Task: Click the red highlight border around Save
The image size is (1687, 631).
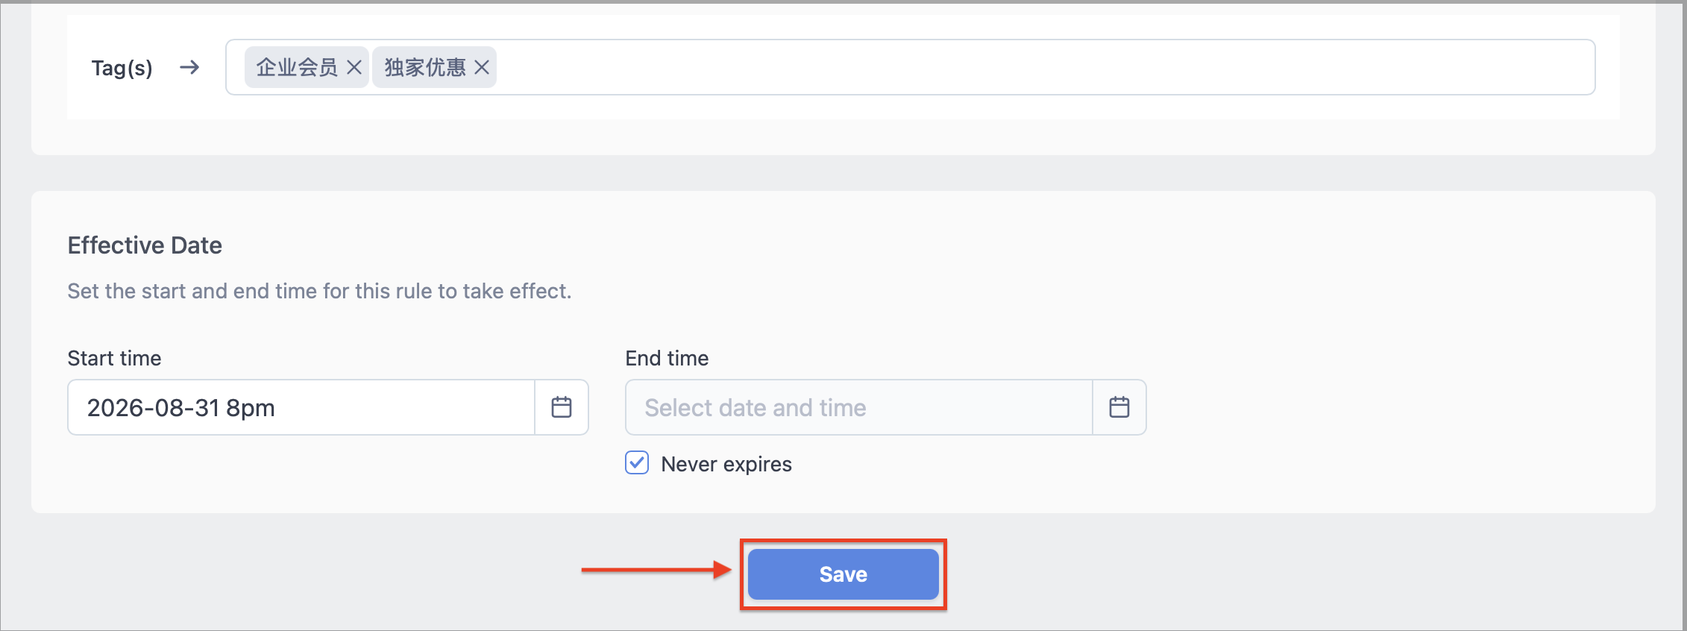Action: (843, 541)
